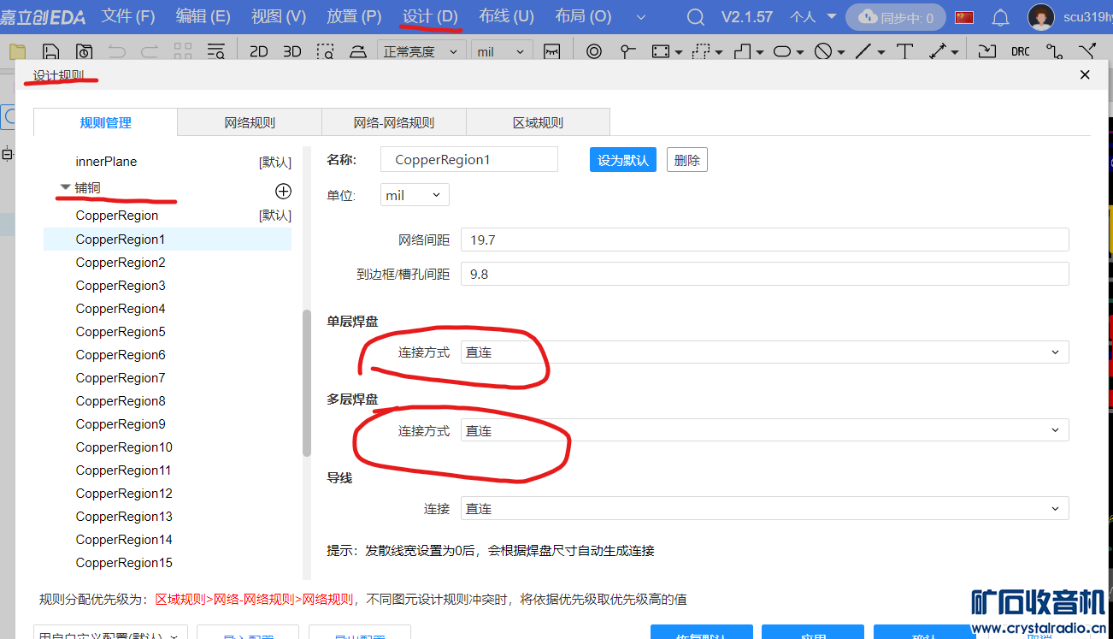Click the 设为默认 button

pyautogui.click(x=622, y=160)
